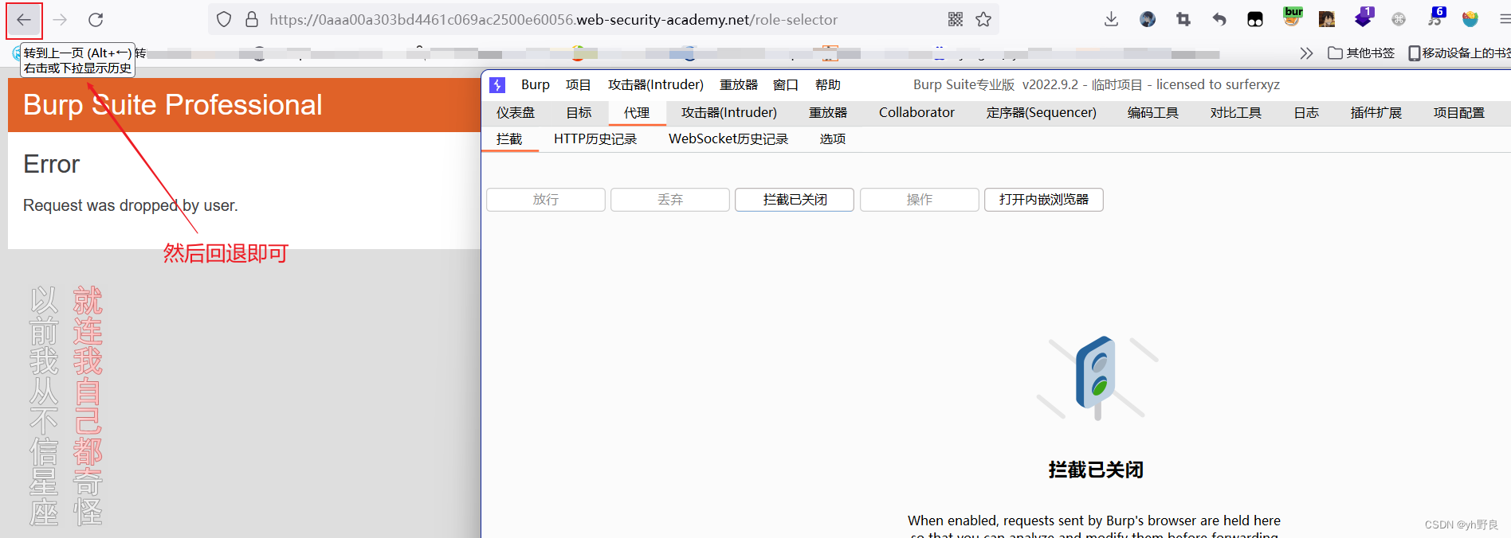Reload the current page

click(96, 20)
